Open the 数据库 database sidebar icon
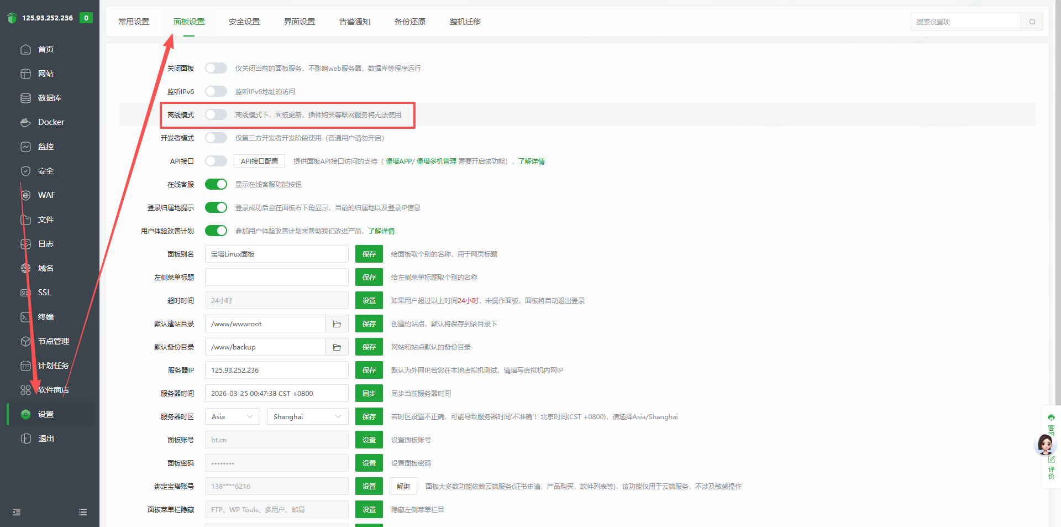Viewport: 1061px width, 527px height. (x=25, y=98)
